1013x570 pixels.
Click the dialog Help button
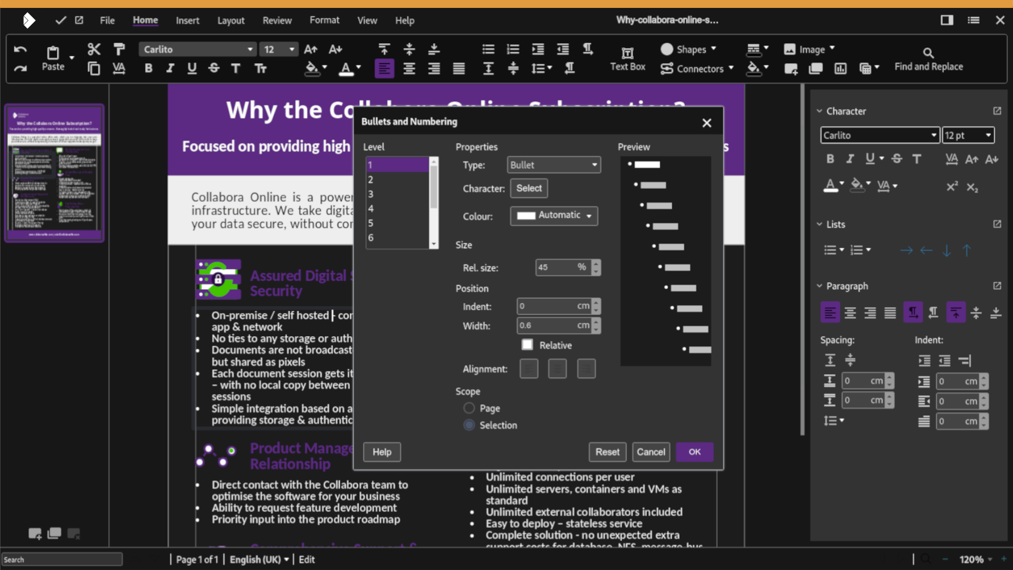(x=382, y=452)
